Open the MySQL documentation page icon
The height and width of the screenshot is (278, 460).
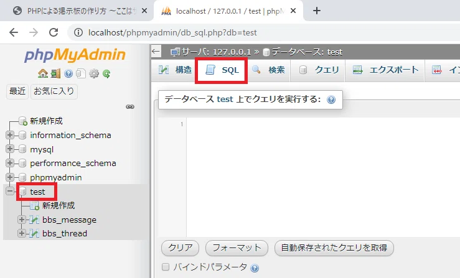[x=81, y=73]
